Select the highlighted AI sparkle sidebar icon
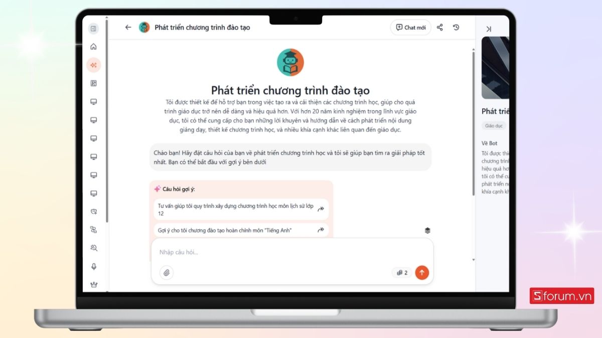 click(93, 65)
